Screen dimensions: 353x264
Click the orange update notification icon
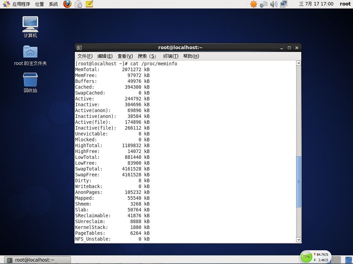pos(253,4)
